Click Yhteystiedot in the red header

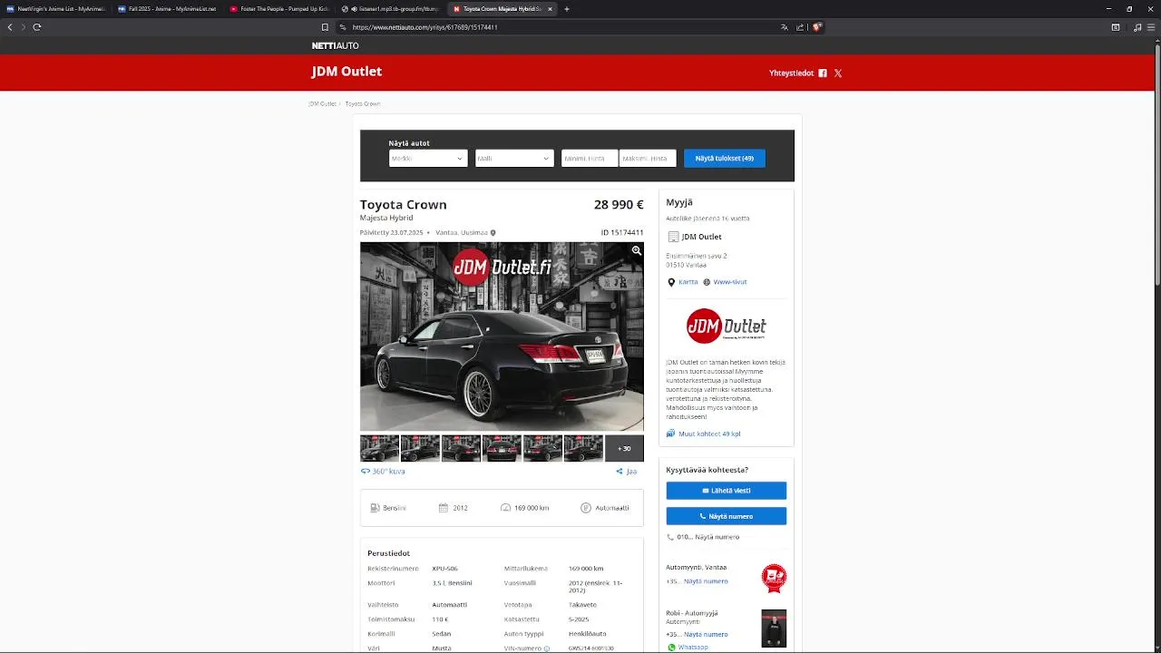coord(791,73)
